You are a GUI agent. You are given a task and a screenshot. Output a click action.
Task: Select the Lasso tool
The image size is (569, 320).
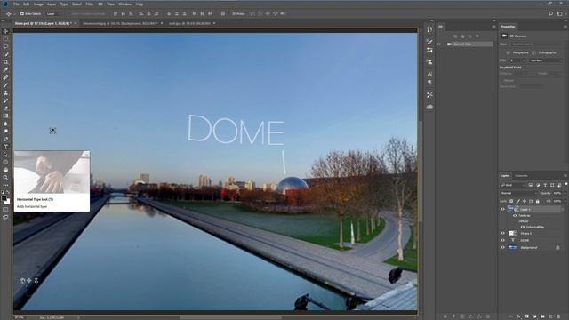click(x=5, y=46)
